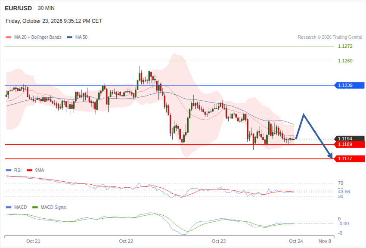
Task: Click the red 1.1177 support price tag
Action: pyautogui.click(x=350, y=158)
